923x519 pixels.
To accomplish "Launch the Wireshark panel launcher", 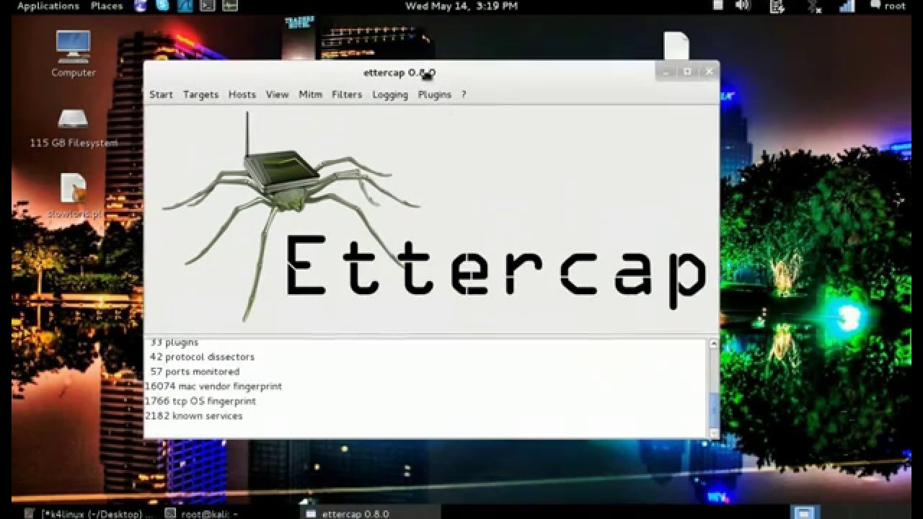I will 185,6.
